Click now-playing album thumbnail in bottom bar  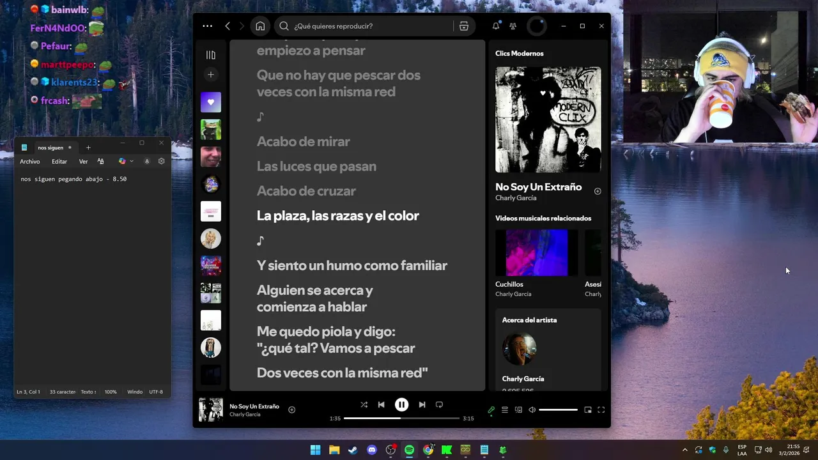pyautogui.click(x=211, y=410)
